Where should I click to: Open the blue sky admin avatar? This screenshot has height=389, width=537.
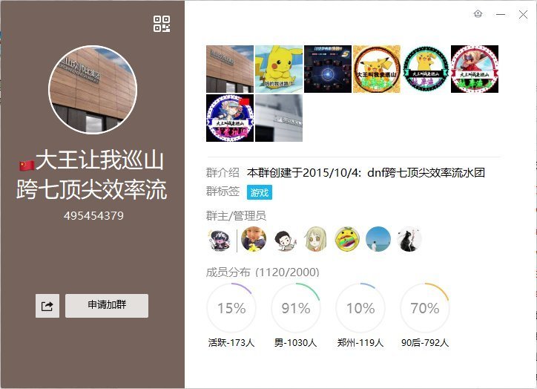(x=378, y=239)
